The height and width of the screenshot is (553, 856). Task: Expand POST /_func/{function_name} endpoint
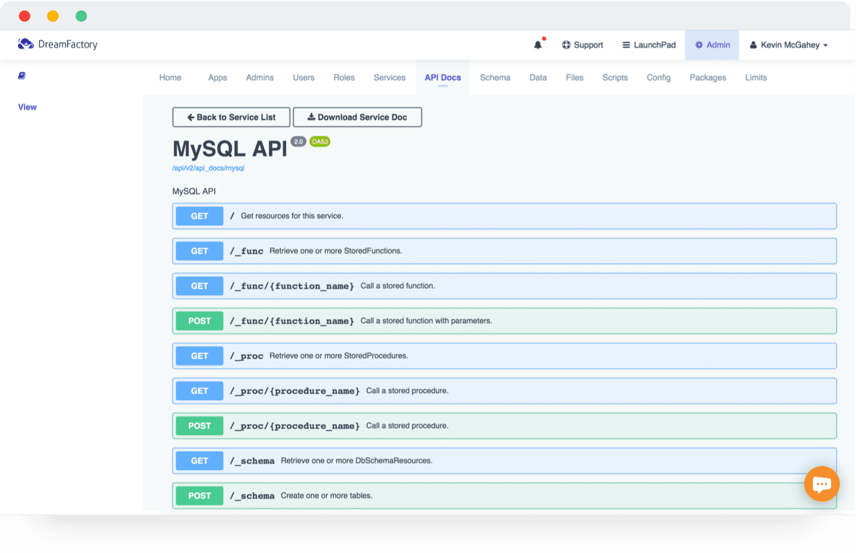pyautogui.click(x=504, y=321)
